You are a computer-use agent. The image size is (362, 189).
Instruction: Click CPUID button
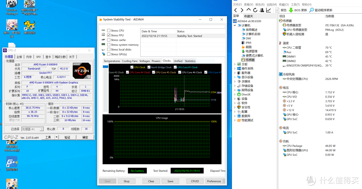pyautogui.click(x=195, y=181)
